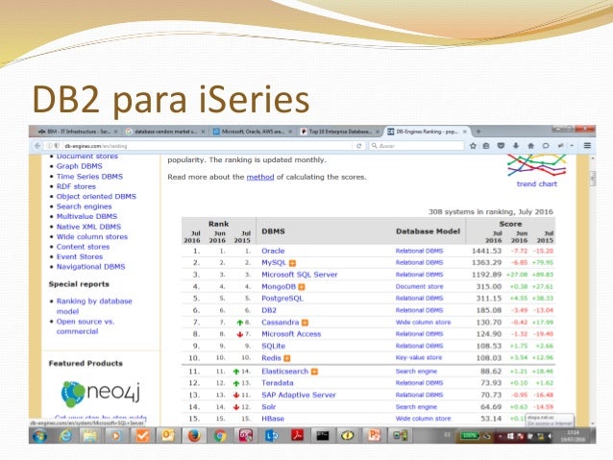Click Key-value store model for Redis
This screenshot has width=613, height=460.
click(419, 358)
